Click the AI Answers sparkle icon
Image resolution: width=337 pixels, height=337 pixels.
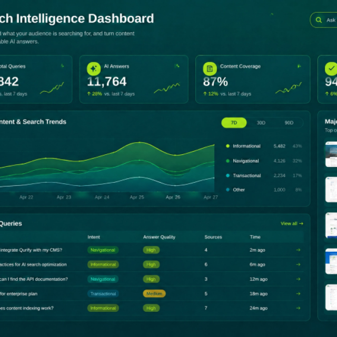(x=94, y=69)
